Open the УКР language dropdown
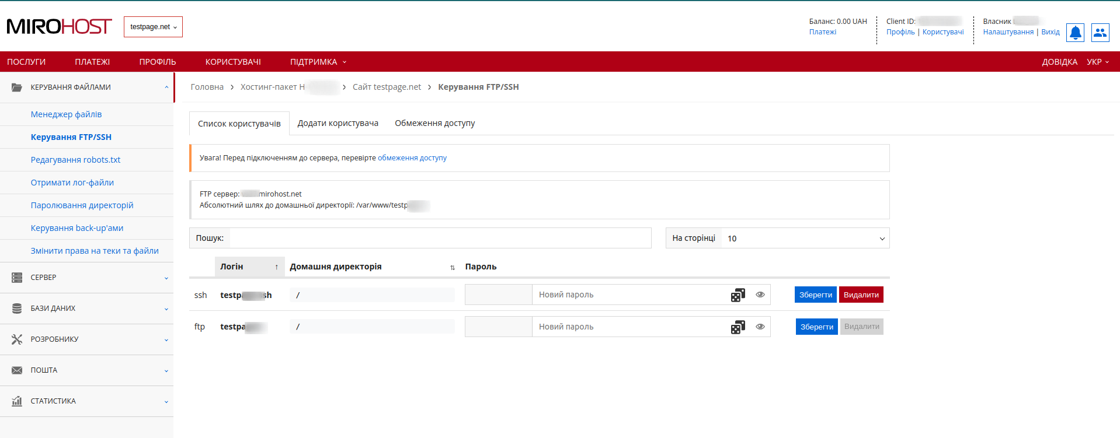 coord(1098,62)
